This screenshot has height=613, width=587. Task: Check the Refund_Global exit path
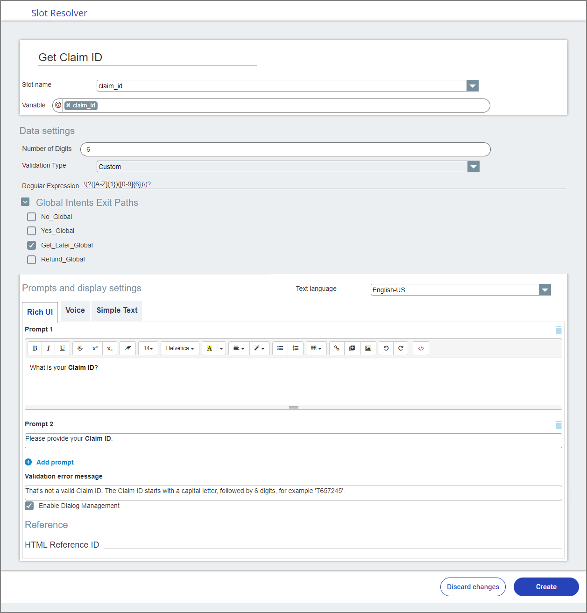31,260
